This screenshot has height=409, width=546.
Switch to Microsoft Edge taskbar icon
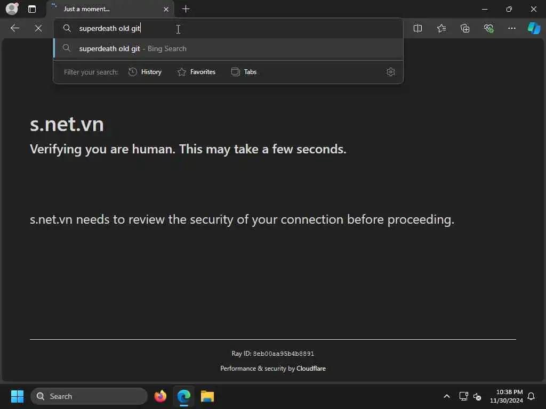[184, 396]
